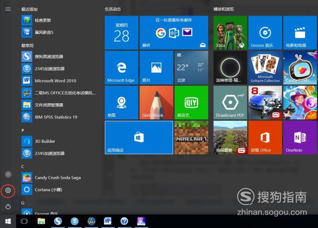Open Cortana (小娜) from the list
The height and width of the screenshot is (228, 318).
(x=59, y=190)
